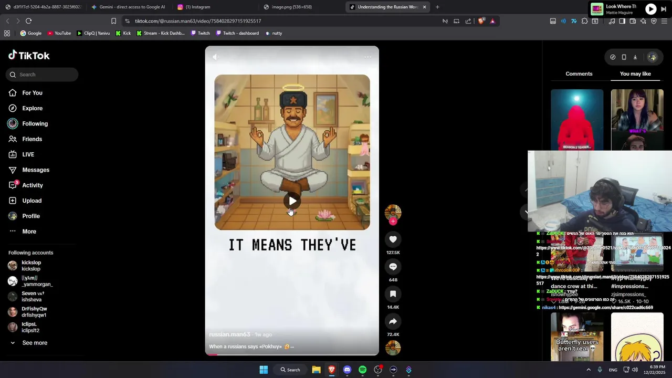
Task: Open Brave VPN shield icon
Action: (x=654, y=21)
